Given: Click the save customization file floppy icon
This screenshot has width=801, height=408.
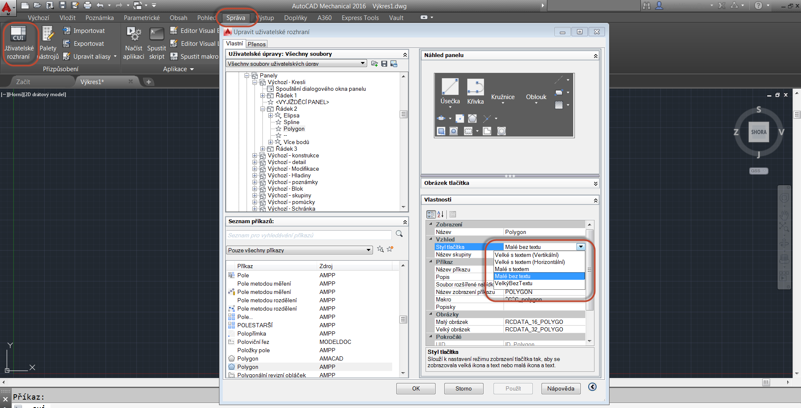Looking at the screenshot, I should point(384,64).
